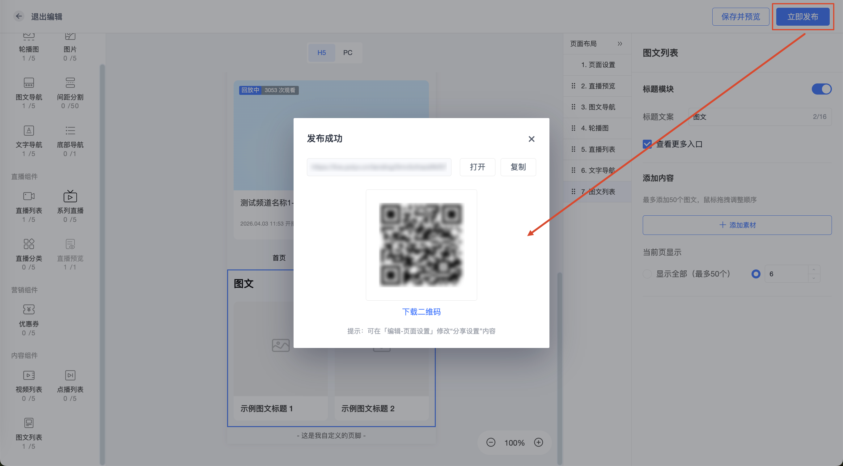Add the 图文导航 component
843x466 pixels.
tap(29, 93)
